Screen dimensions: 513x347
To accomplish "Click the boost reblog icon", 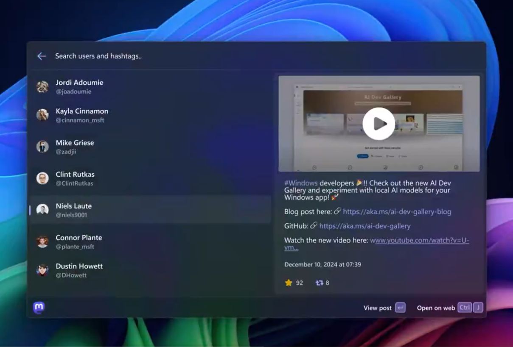I will (x=320, y=283).
